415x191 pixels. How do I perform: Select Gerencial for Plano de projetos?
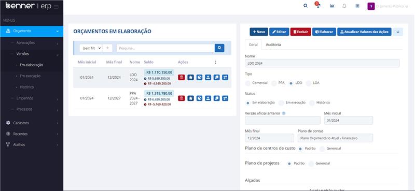pos(311,164)
